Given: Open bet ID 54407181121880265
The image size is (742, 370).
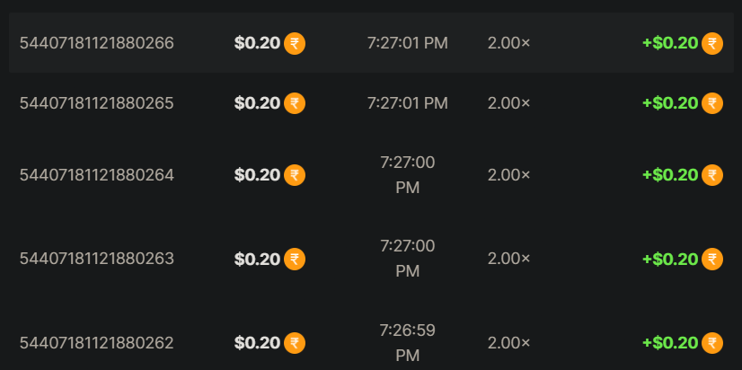Looking at the screenshot, I should click(97, 103).
